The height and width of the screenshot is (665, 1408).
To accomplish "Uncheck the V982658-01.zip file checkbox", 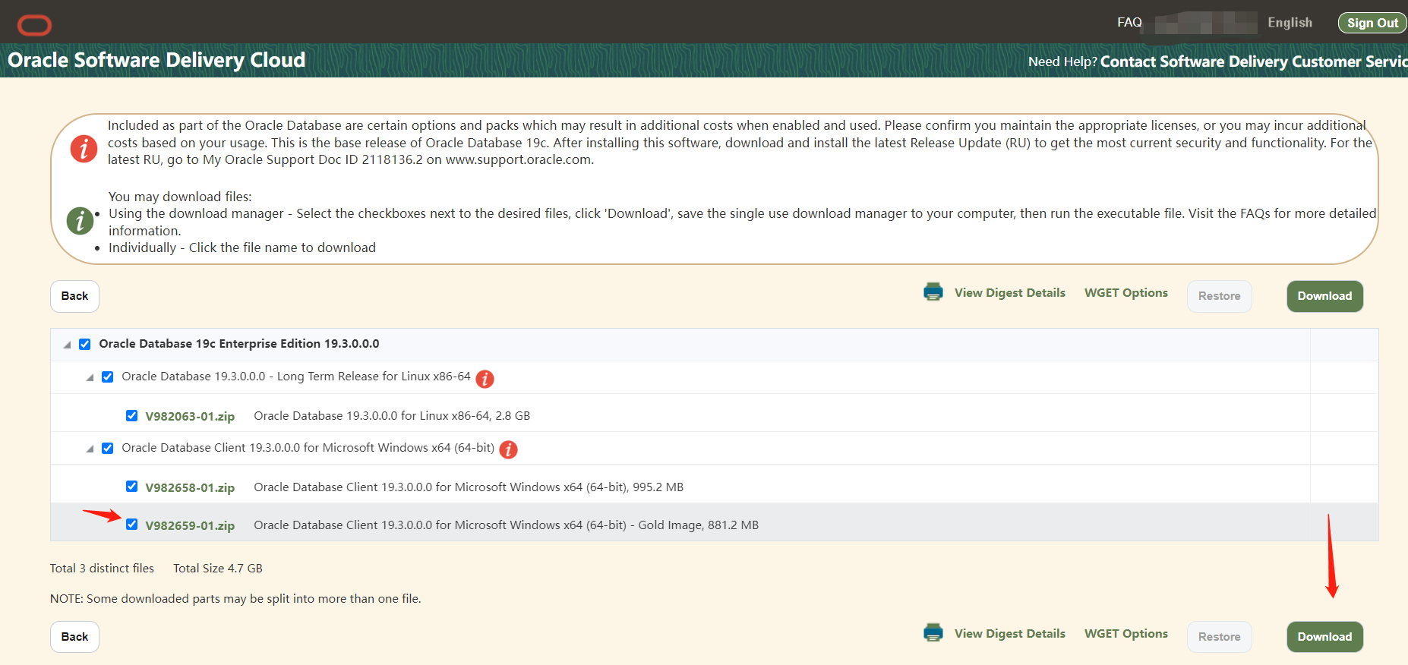I will (132, 487).
